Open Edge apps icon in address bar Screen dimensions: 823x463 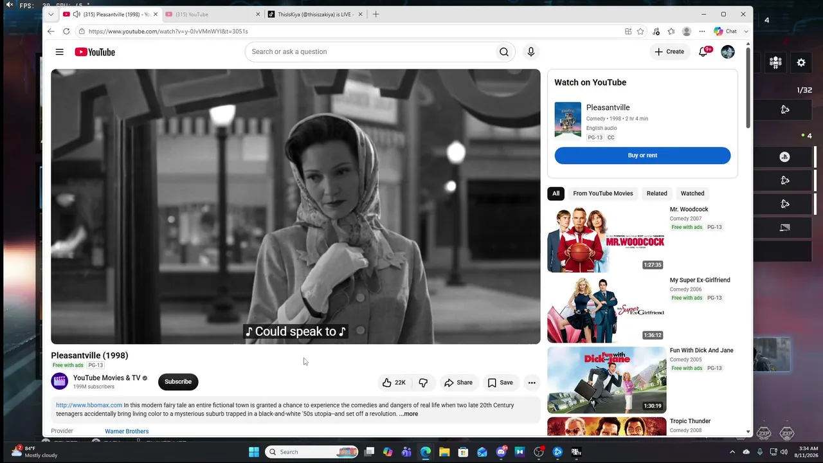628,31
